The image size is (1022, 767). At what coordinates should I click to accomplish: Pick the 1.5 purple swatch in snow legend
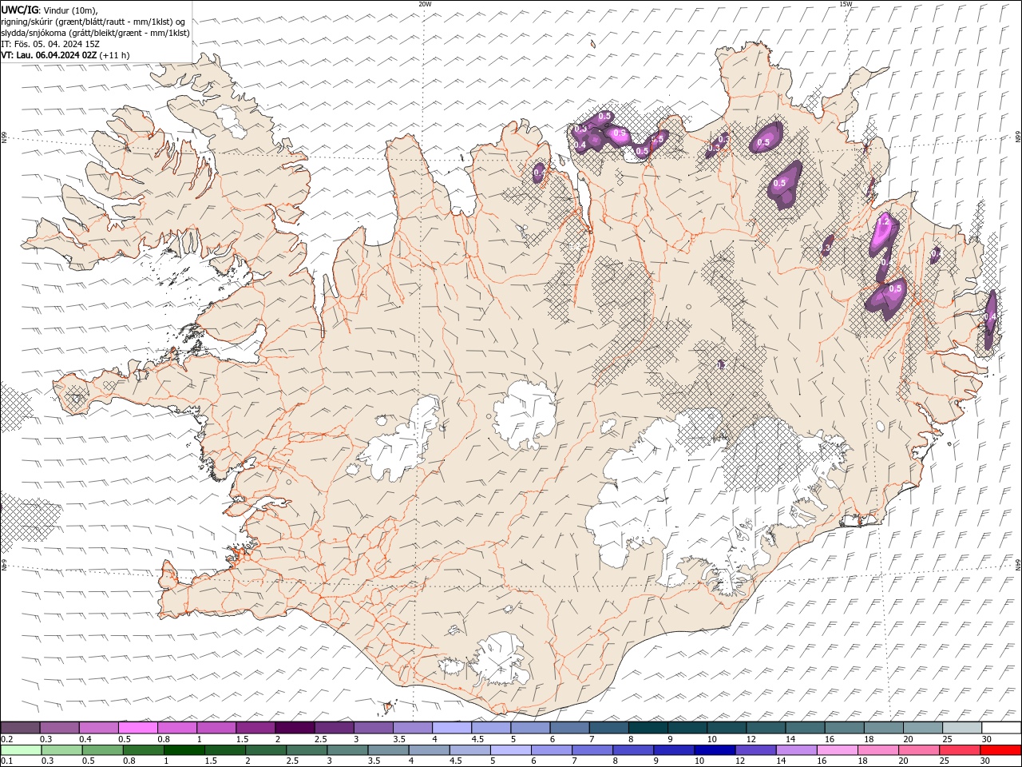point(255,728)
